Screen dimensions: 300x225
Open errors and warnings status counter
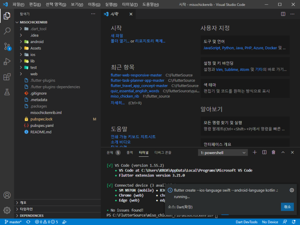(x=47, y=222)
